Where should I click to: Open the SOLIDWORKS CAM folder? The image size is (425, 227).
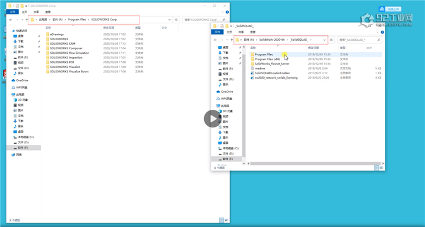(62, 44)
